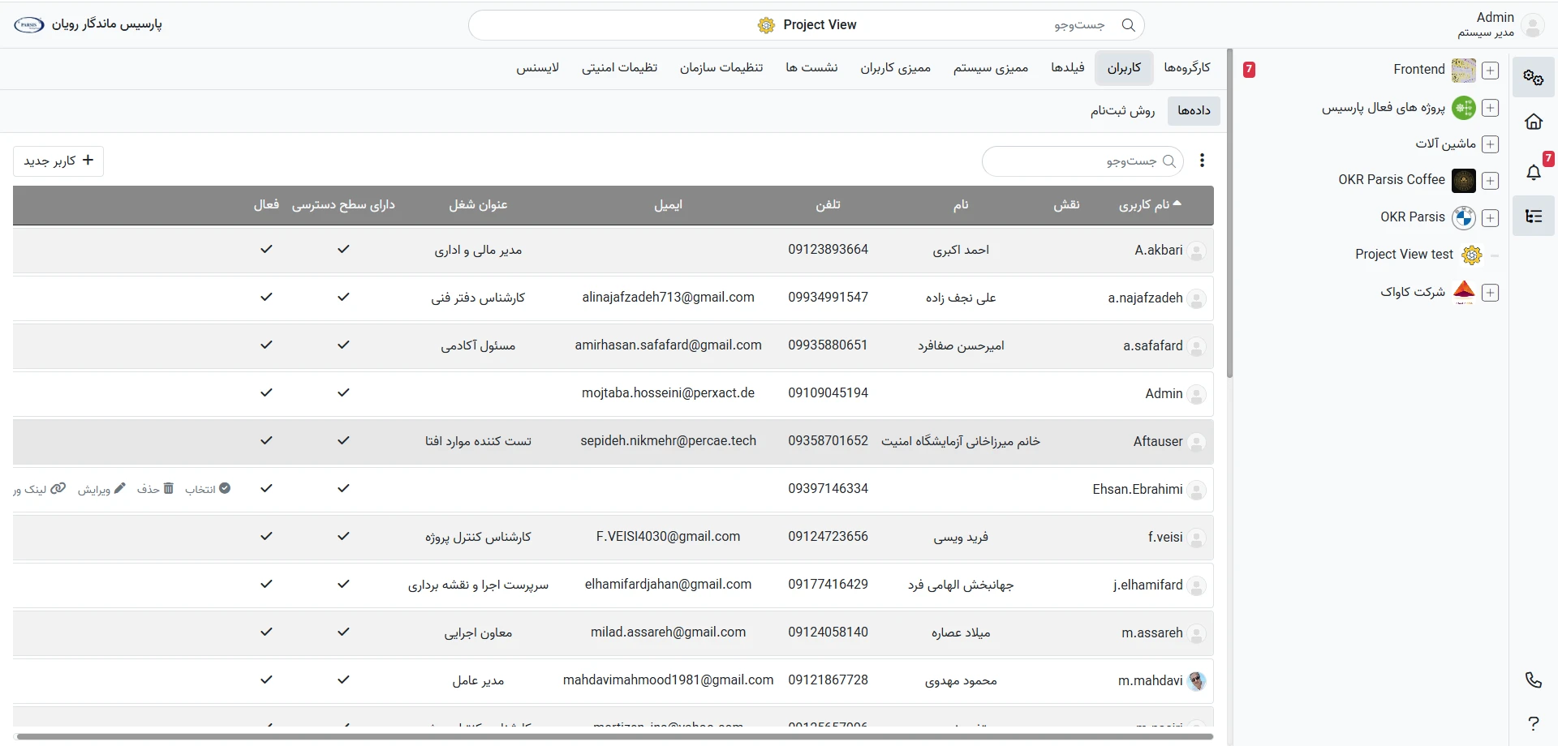The height and width of the screenshot is (746, 1558).
Task: Click the کاربر جدید add user button
Action: 58,161
